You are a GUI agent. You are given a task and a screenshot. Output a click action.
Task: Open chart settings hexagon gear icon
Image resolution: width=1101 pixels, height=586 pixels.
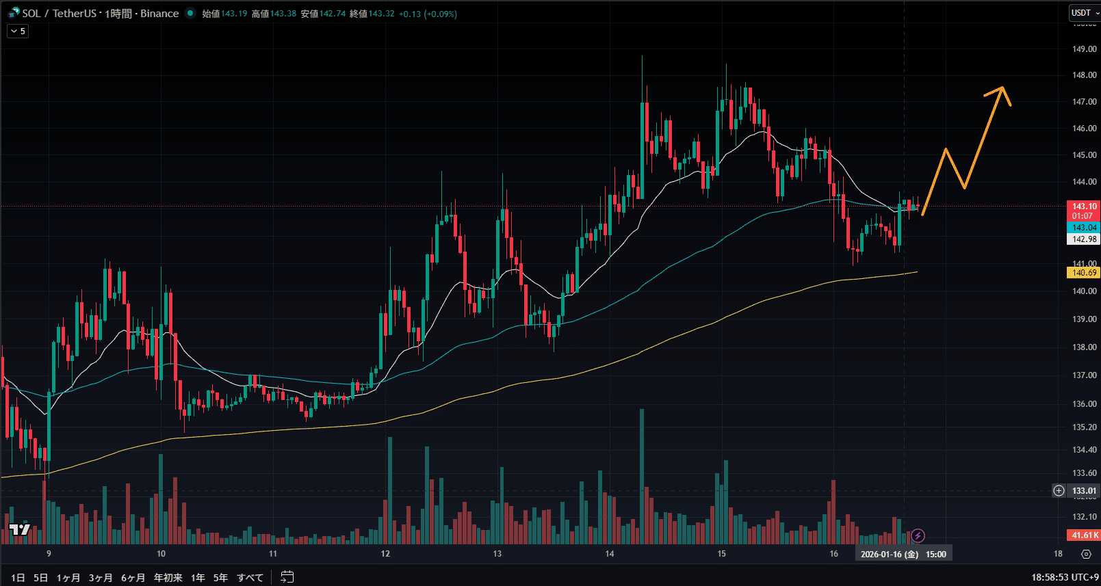1086,554
